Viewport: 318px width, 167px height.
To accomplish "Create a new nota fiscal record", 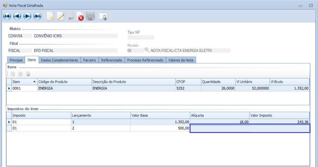I will point(50,16).
